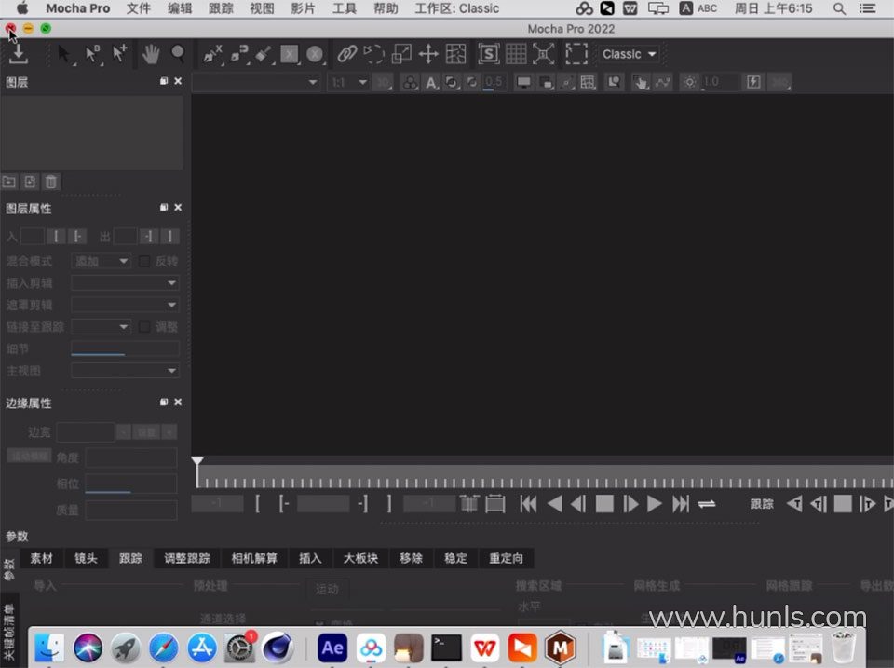Image resolution: width=894 pixels, height=668 pixels.
Task: Expand the 插入剪辑 dropdown
Action: (125, 283)
